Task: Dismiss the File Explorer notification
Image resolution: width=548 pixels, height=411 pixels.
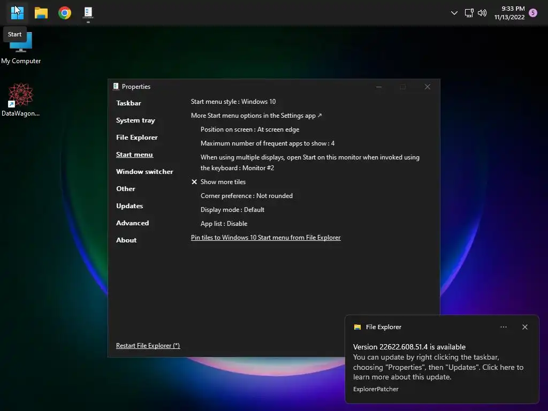Action: click(x=525, y=327)
